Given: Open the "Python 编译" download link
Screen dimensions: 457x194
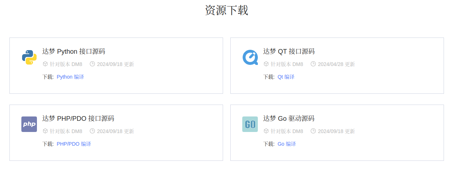Looking at the screenshot, I should point(70,77).
